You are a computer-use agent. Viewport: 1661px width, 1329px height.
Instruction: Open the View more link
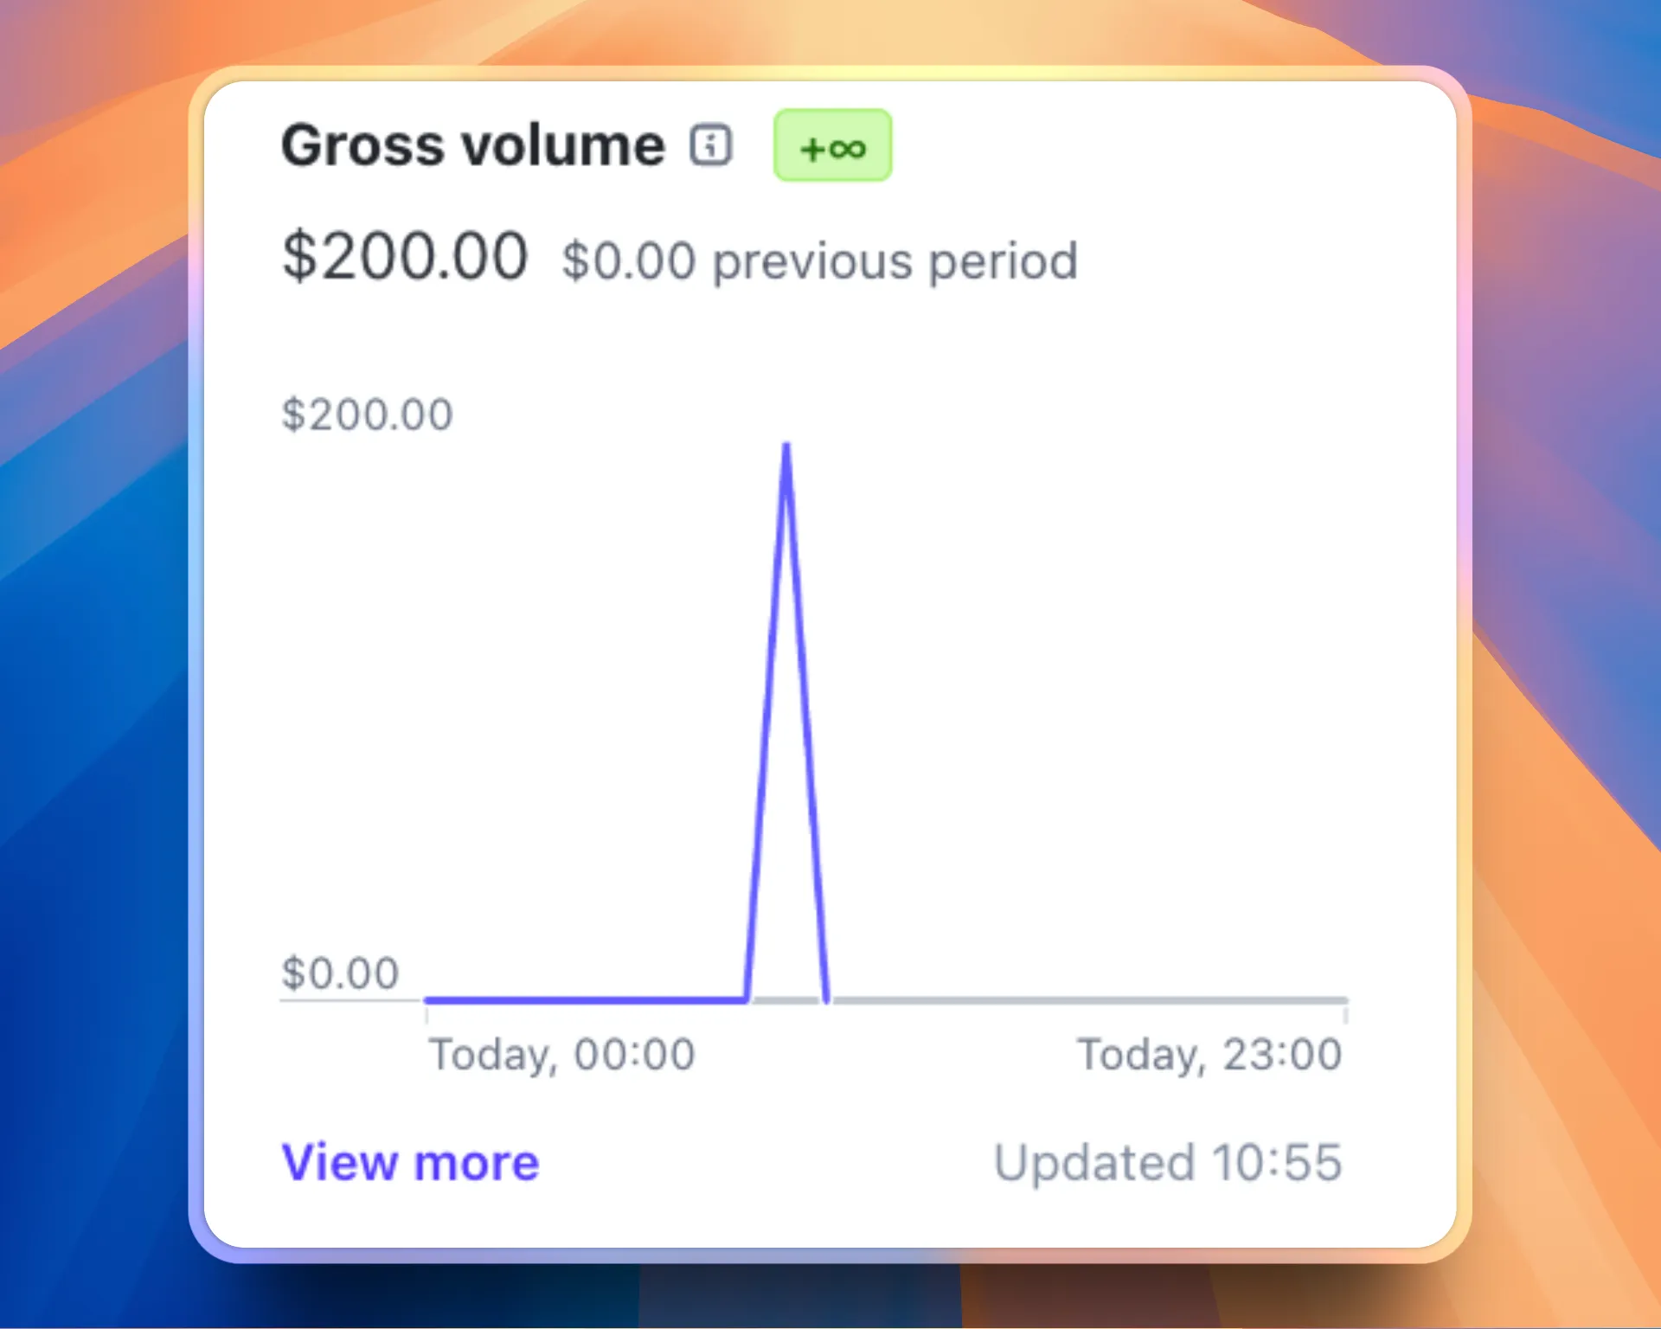[x=410, y=1162]
